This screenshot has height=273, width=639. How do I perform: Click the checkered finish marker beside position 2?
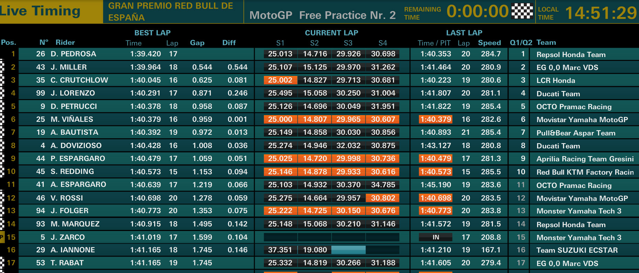pyautogui.click(x=2, y=67)
